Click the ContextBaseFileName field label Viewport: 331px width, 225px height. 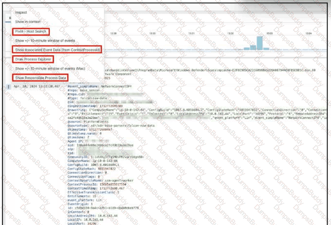(x=86, y=181)
